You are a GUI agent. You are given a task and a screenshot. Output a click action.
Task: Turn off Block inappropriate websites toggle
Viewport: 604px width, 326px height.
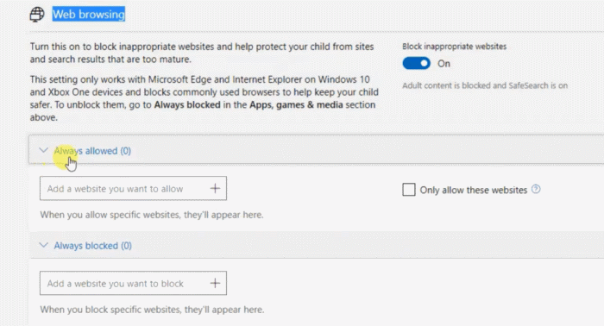coord(417,64)
